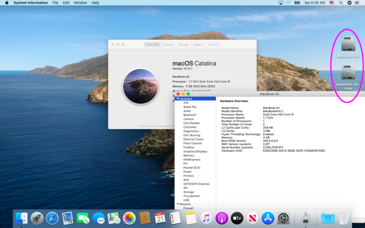Collapse the Hardware disclosure triangle
This screenshot has width=365, height=228.
tap(177, 98)
